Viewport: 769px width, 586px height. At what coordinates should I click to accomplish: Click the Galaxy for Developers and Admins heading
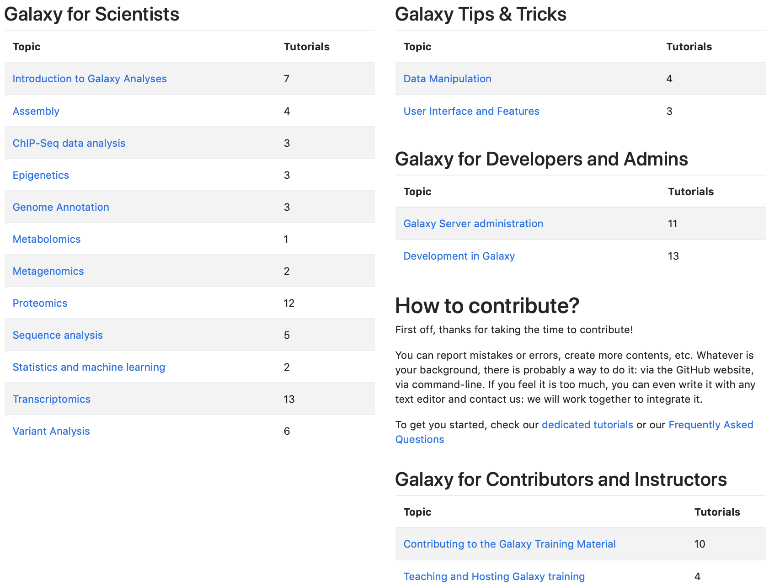coord(542,159)
